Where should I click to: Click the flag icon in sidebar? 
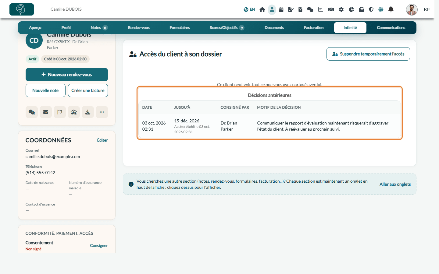click(60, 112)
